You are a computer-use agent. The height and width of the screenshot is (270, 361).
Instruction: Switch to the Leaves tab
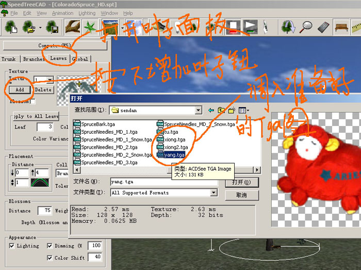[x=58, y=58]
